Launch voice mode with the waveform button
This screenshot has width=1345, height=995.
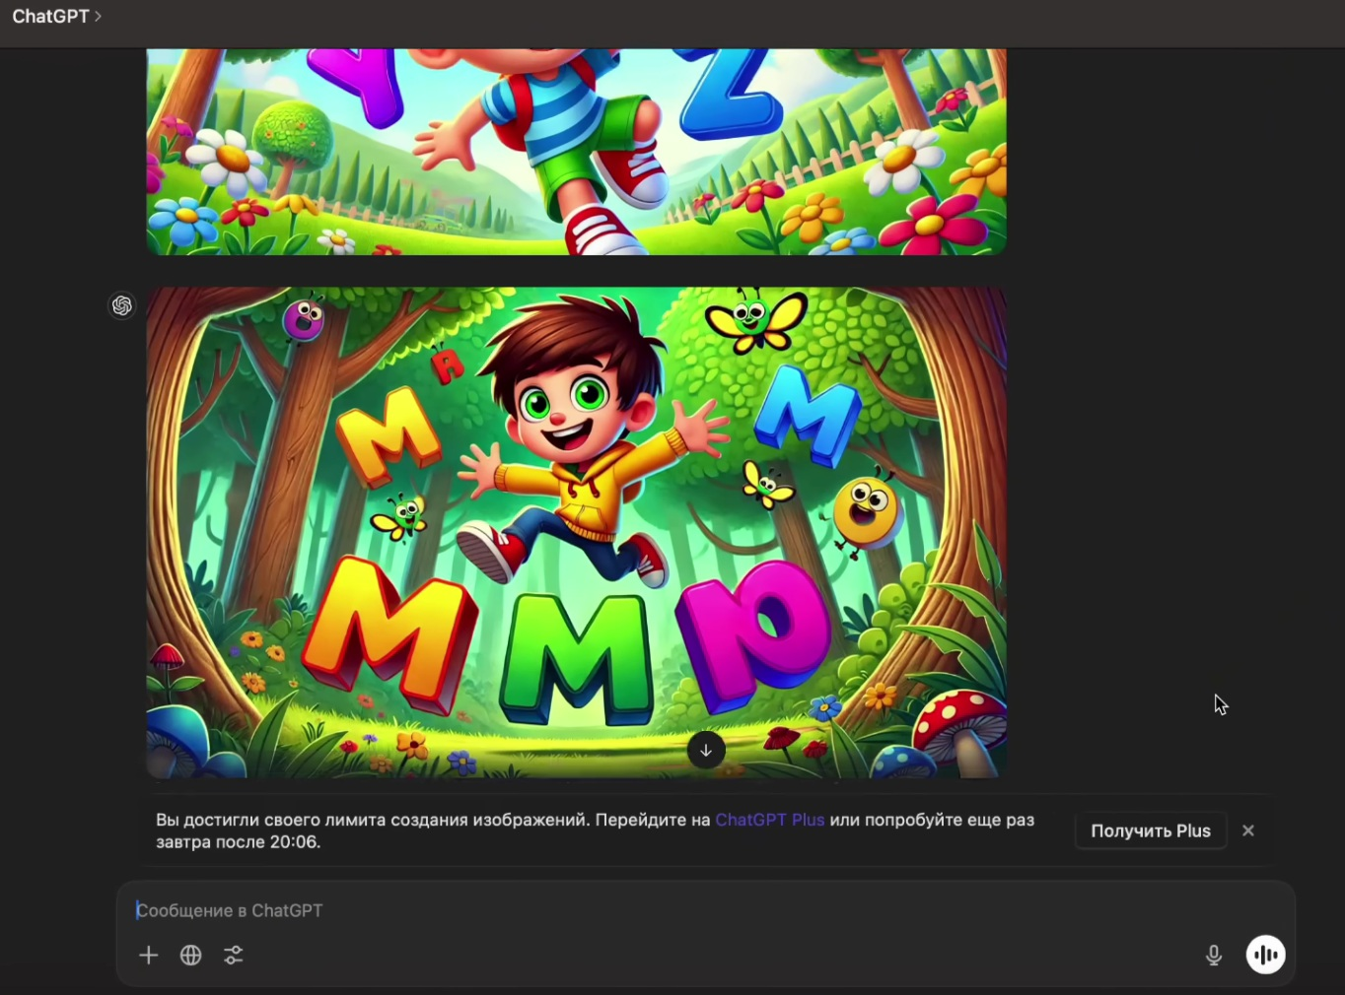point(1265,955)
